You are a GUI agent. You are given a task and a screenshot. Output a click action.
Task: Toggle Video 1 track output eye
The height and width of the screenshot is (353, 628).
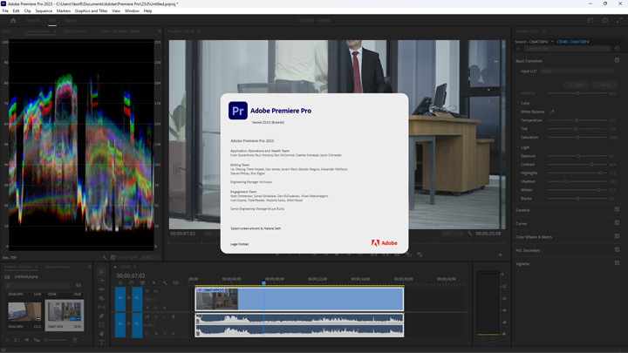click(155, 291)
